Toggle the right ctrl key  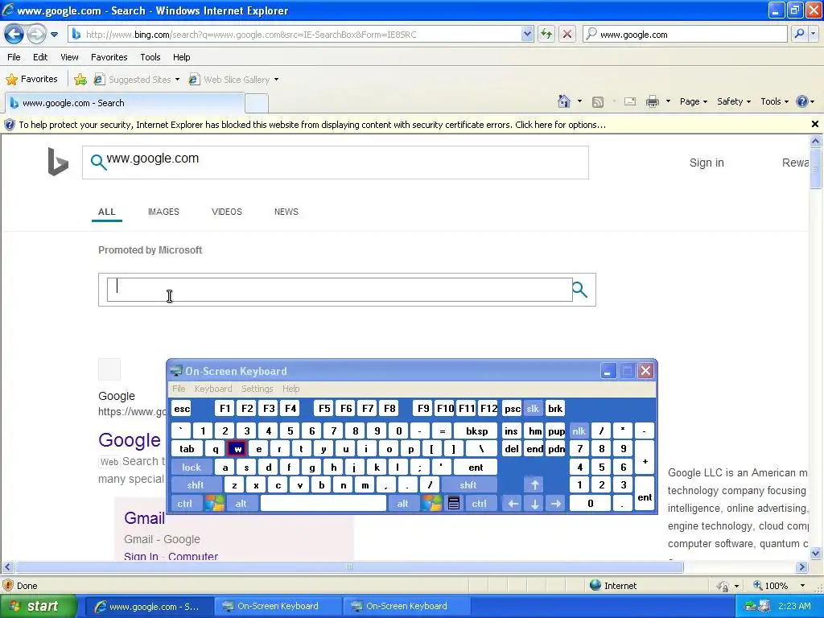[x=480, y=504]
